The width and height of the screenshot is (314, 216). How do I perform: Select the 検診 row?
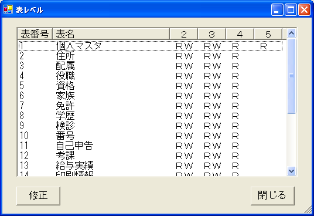tap(151, 126)
